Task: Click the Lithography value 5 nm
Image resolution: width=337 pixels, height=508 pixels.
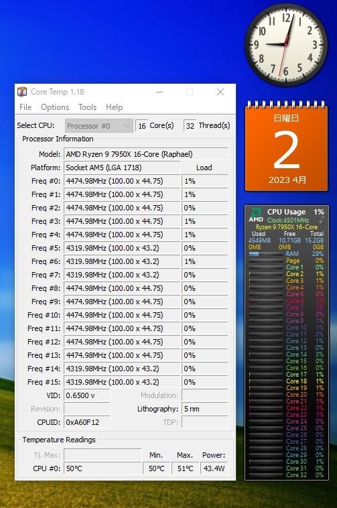Action: click(204, 409)
